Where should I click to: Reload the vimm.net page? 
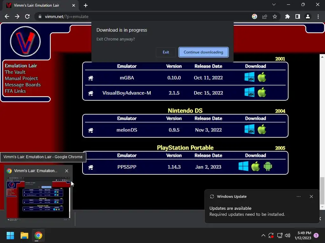pyautogui.click(x=27, y=16)
